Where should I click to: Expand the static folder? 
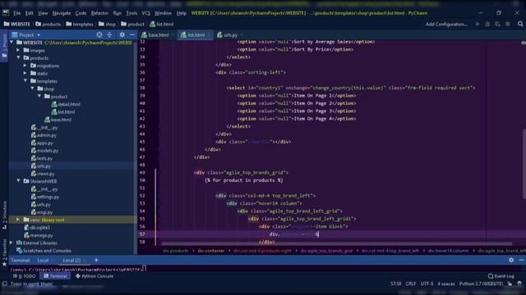click(25, 73)
